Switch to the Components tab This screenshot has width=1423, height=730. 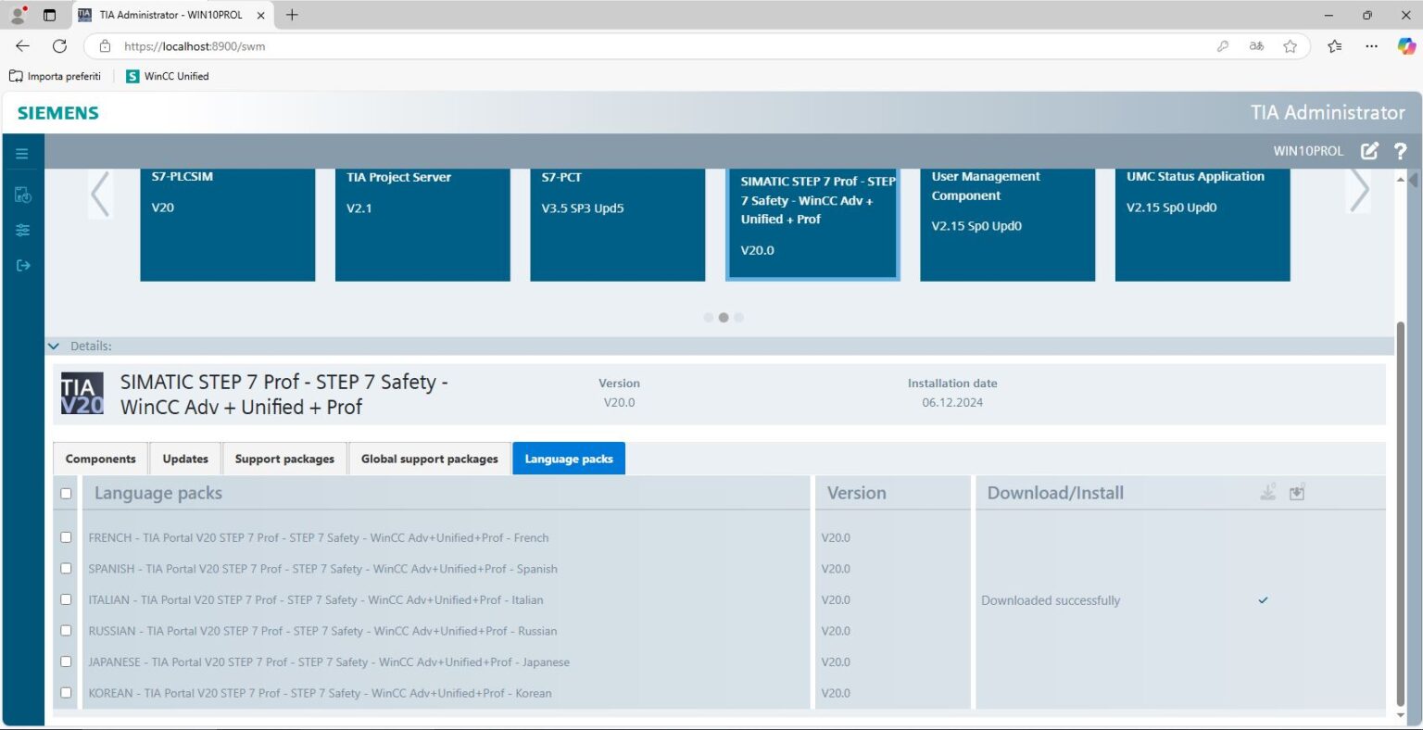click(x=100, y=459)
